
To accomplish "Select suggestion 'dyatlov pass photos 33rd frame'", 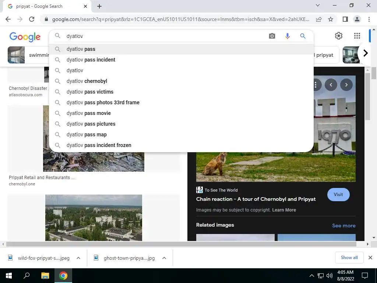I will tap(181, 102).
